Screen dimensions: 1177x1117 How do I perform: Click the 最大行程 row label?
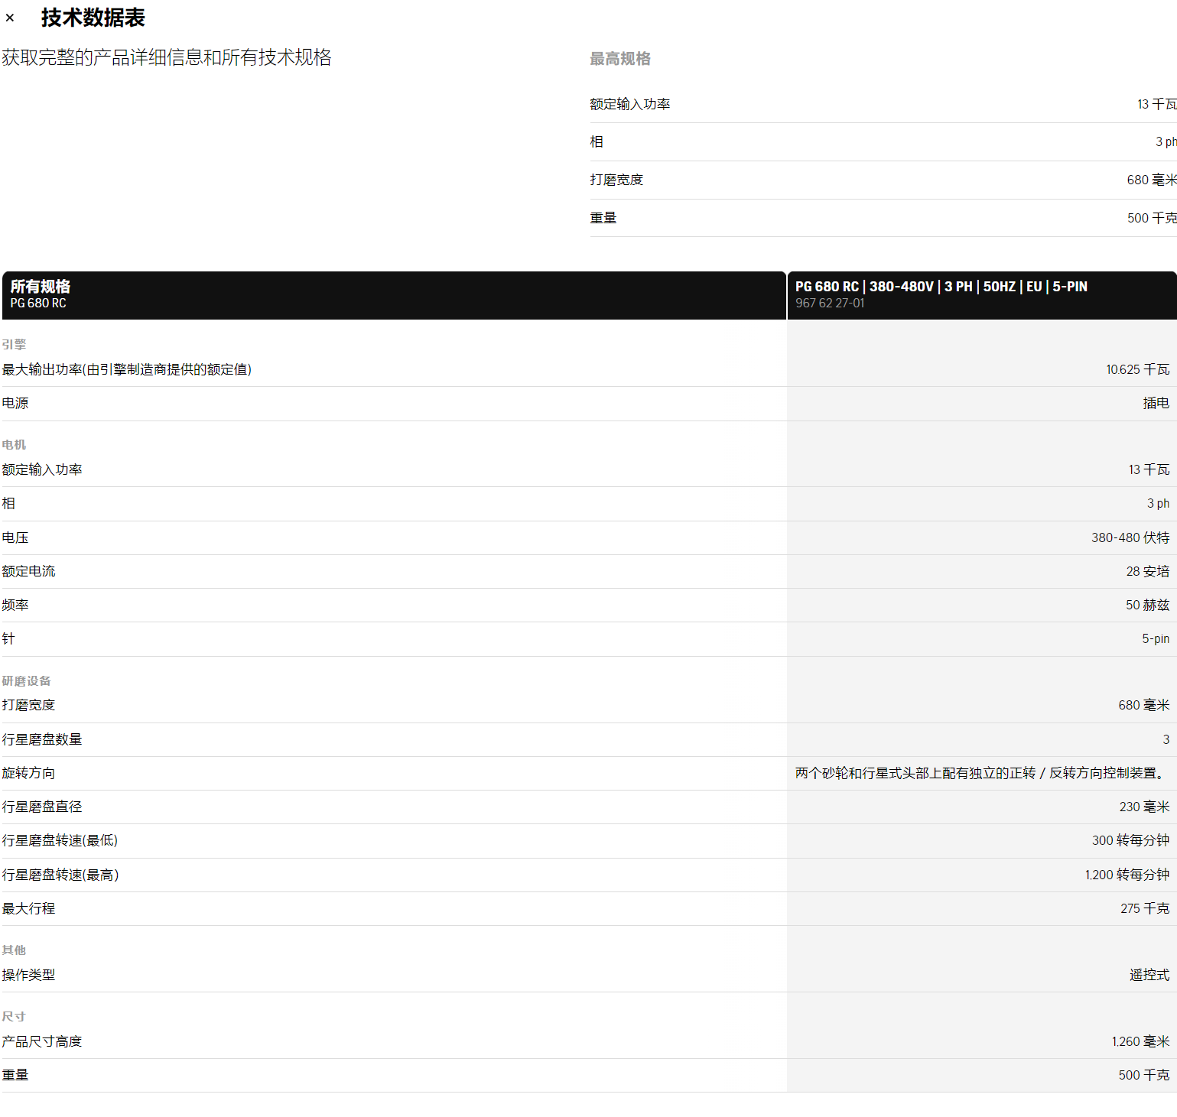[x=28, y=909]
